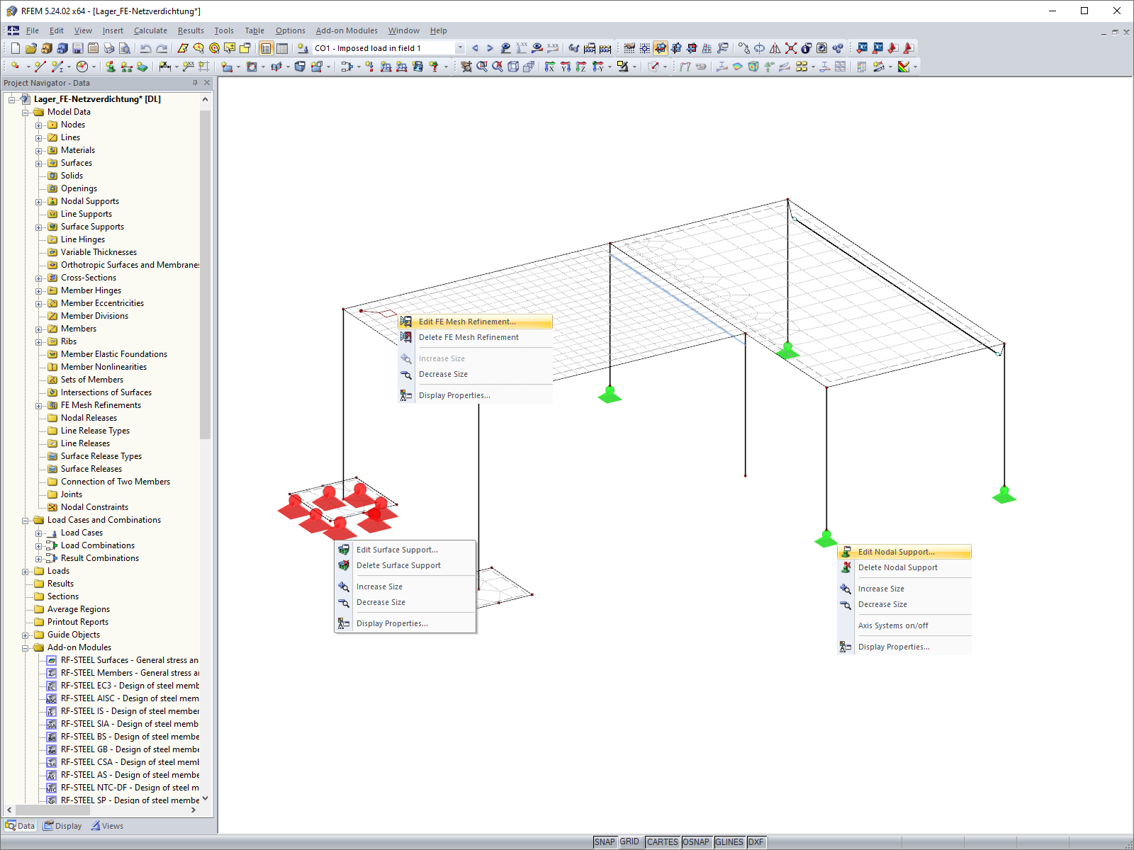
Task: Open print preview in the toolbar
Action: click(x=125, y=48)
